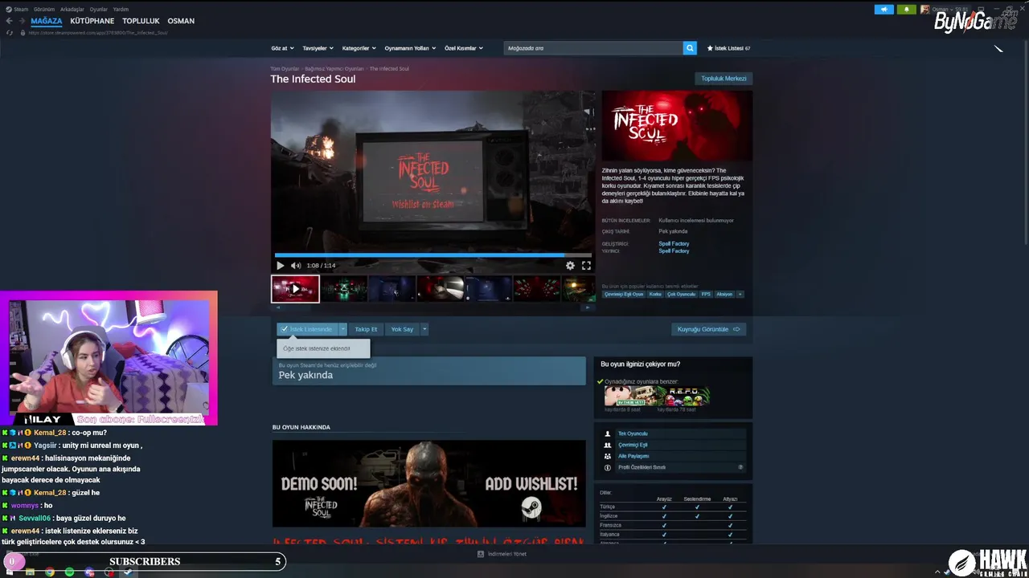
Task: Open the OSMAN profile tab
Action: (x=181, y=21)
